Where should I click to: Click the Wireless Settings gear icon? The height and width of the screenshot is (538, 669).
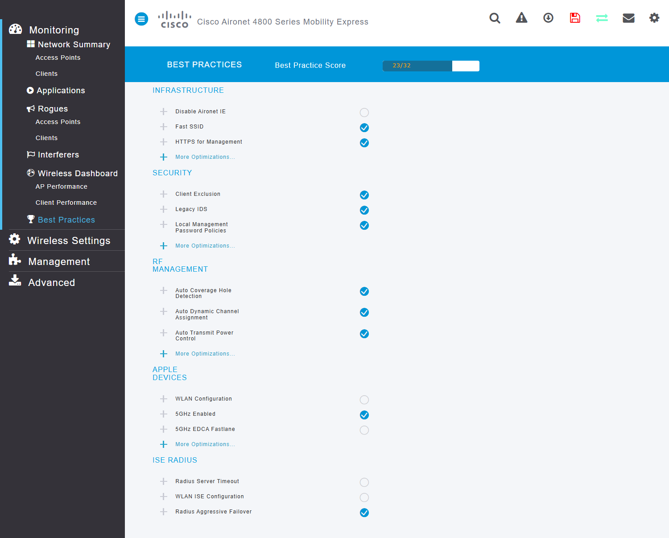15,239
